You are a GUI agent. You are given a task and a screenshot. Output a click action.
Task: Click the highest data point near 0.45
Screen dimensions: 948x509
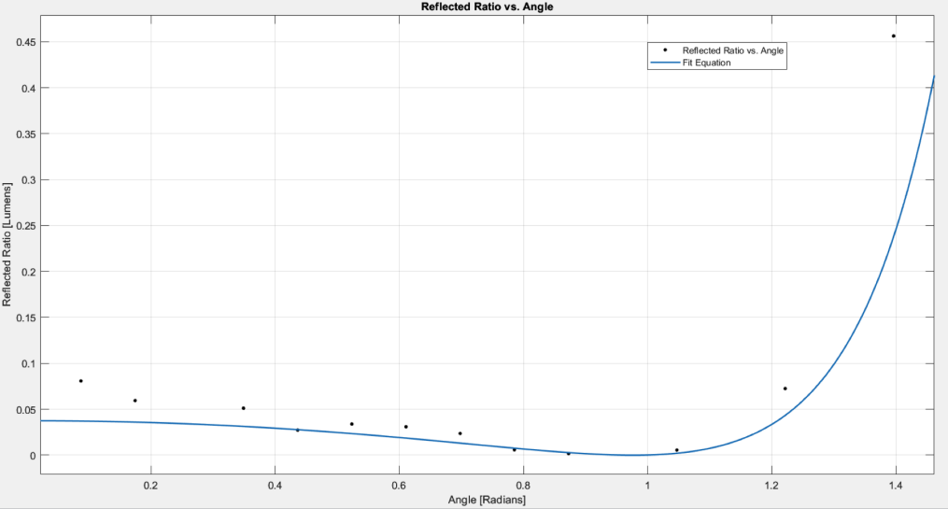tap(894, 36)
